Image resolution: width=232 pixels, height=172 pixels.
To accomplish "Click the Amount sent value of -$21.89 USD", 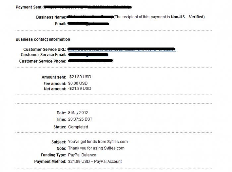I will (80, 77).
